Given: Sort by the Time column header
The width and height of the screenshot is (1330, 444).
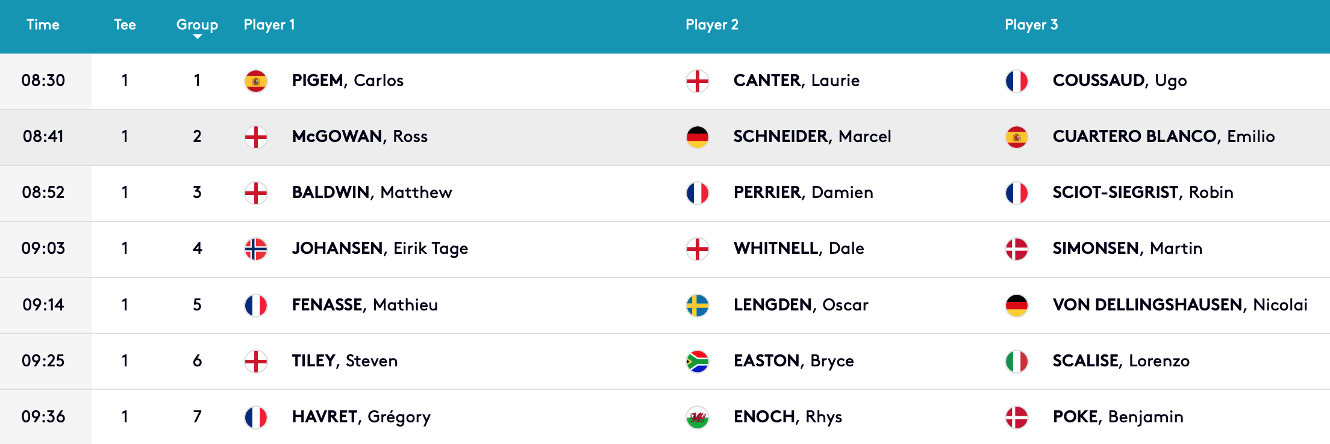Looking at the screenshot, I should (43, 25).
